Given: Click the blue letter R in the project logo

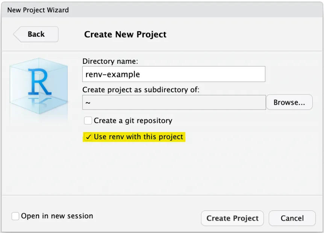Looking at the screenshot, I should point(39,82).
